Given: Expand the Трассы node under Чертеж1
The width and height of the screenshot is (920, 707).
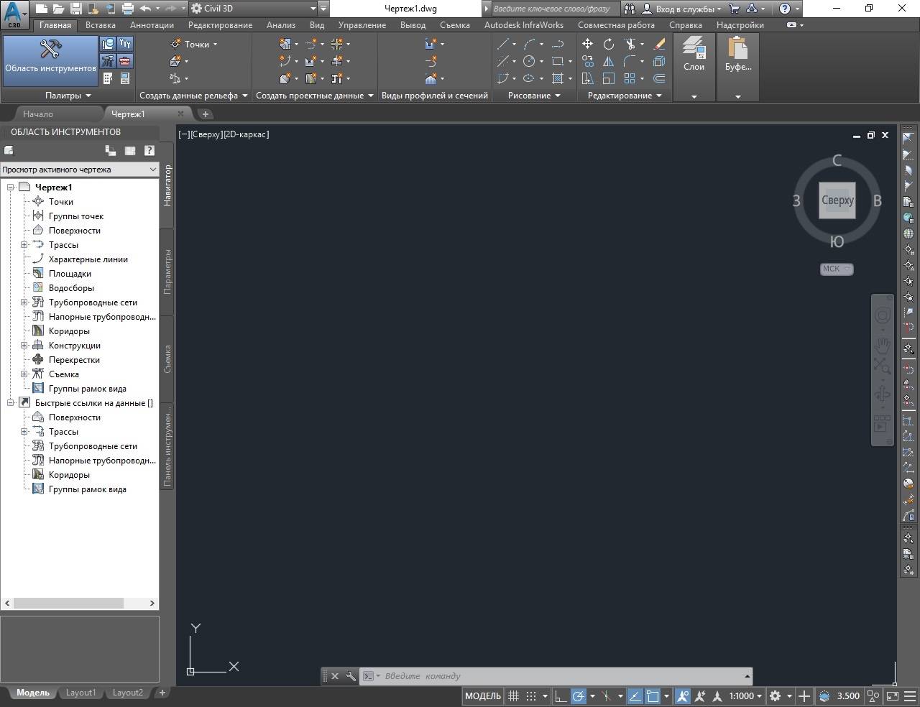Looking at the screenshot, I should (x=24, y=245).
